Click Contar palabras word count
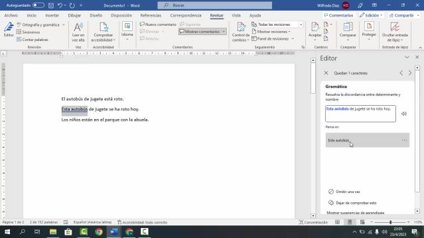The width and height of the screenshot is (424, 238). (32, 40)
